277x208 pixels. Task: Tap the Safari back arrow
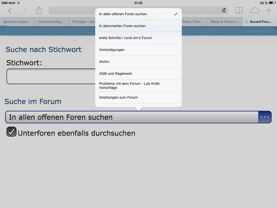coord(10,11)
